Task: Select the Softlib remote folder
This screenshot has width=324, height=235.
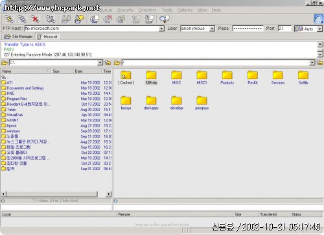Action: tap(303, 77)
